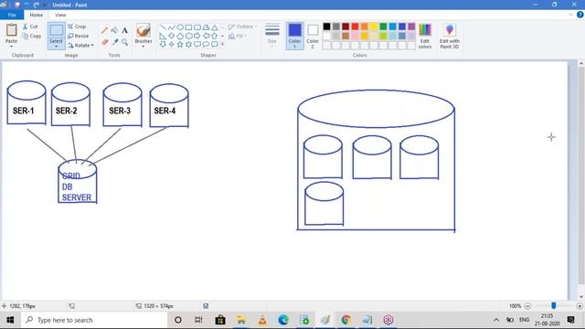The image size is (585, 329).
Task: Choose the Oval callout shape
Action: click(206, 45)
